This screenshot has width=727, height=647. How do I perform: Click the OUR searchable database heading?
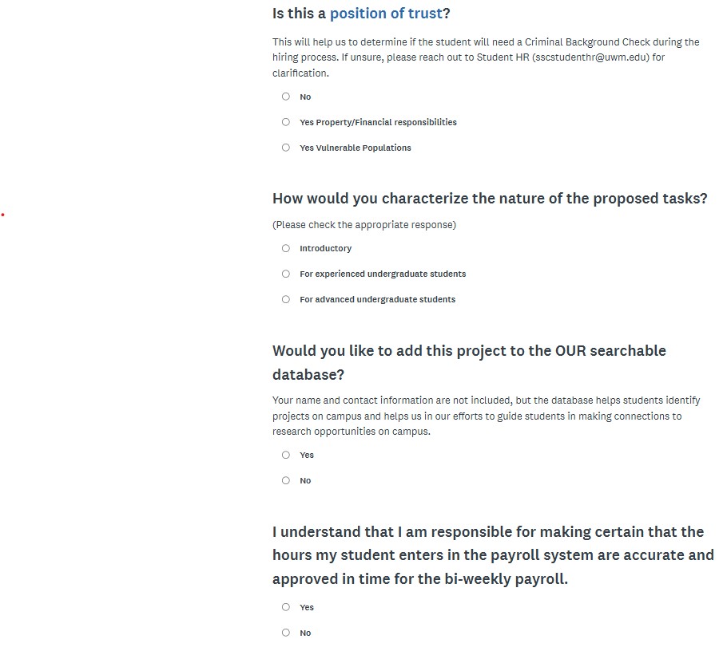coord(470,361)
